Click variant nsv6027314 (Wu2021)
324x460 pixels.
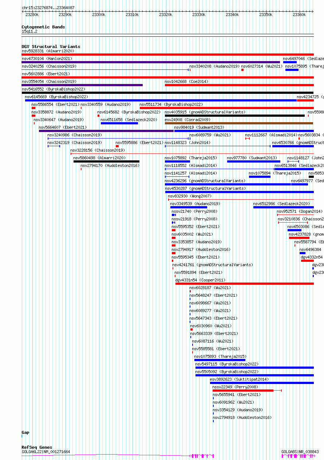coord(262,66)
